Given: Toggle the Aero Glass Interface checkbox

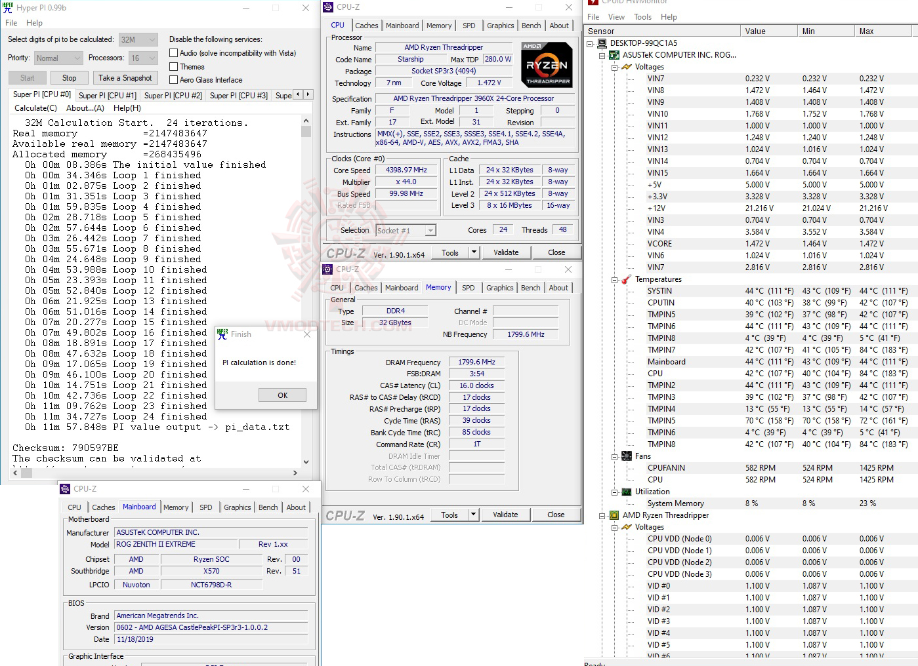Looking at the screenshot, I should pos(173,79).
